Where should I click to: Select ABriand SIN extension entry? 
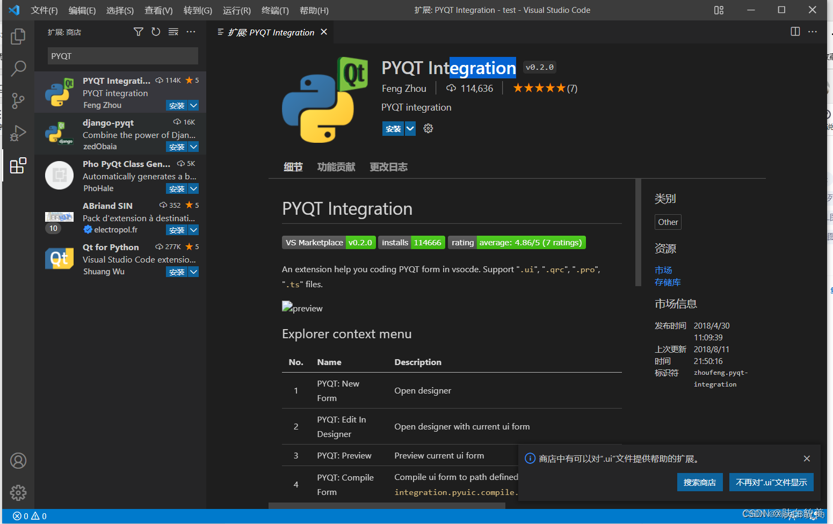tap(120, 217)
